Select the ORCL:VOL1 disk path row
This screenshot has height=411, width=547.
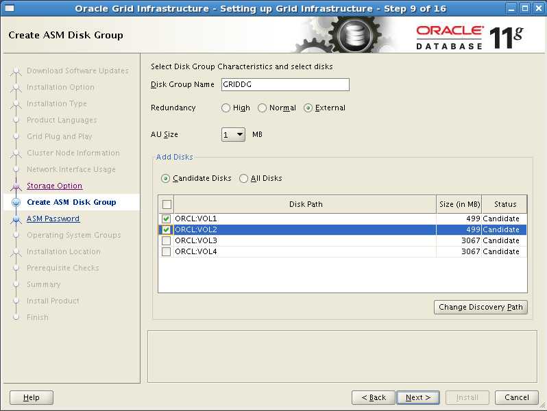305,219
